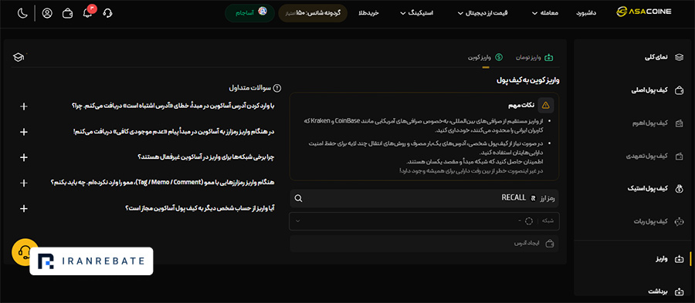This screenshot has height=303, width=695.
Task: Open header support headset icon
Action: click(107, 13)
